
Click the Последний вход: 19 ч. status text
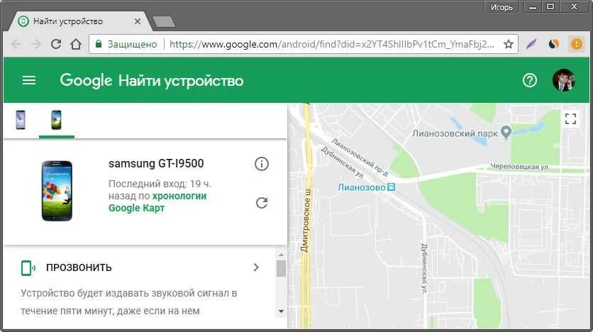[x=160, y=184]
